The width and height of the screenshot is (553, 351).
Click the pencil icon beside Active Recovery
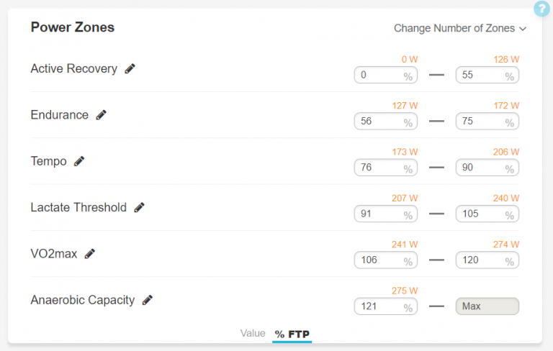[x=130, y=69]
